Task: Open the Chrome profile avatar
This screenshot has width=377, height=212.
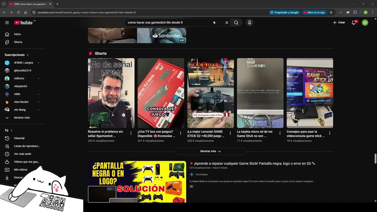Action: point(366,12)
